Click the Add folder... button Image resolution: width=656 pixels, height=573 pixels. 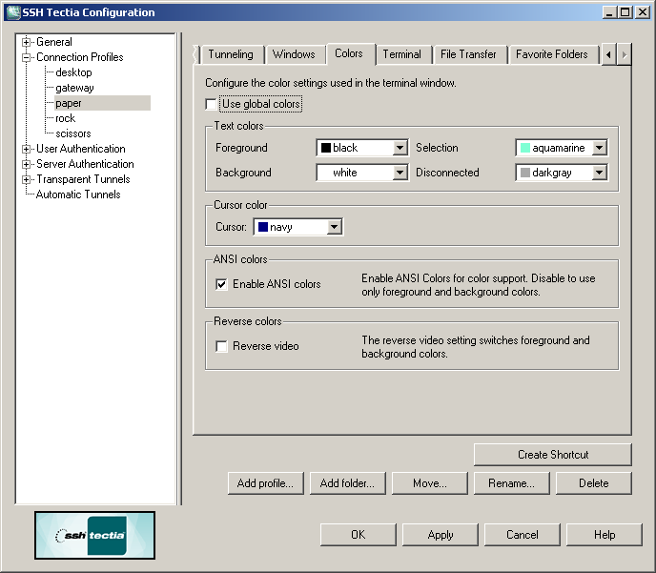[347, 483]
